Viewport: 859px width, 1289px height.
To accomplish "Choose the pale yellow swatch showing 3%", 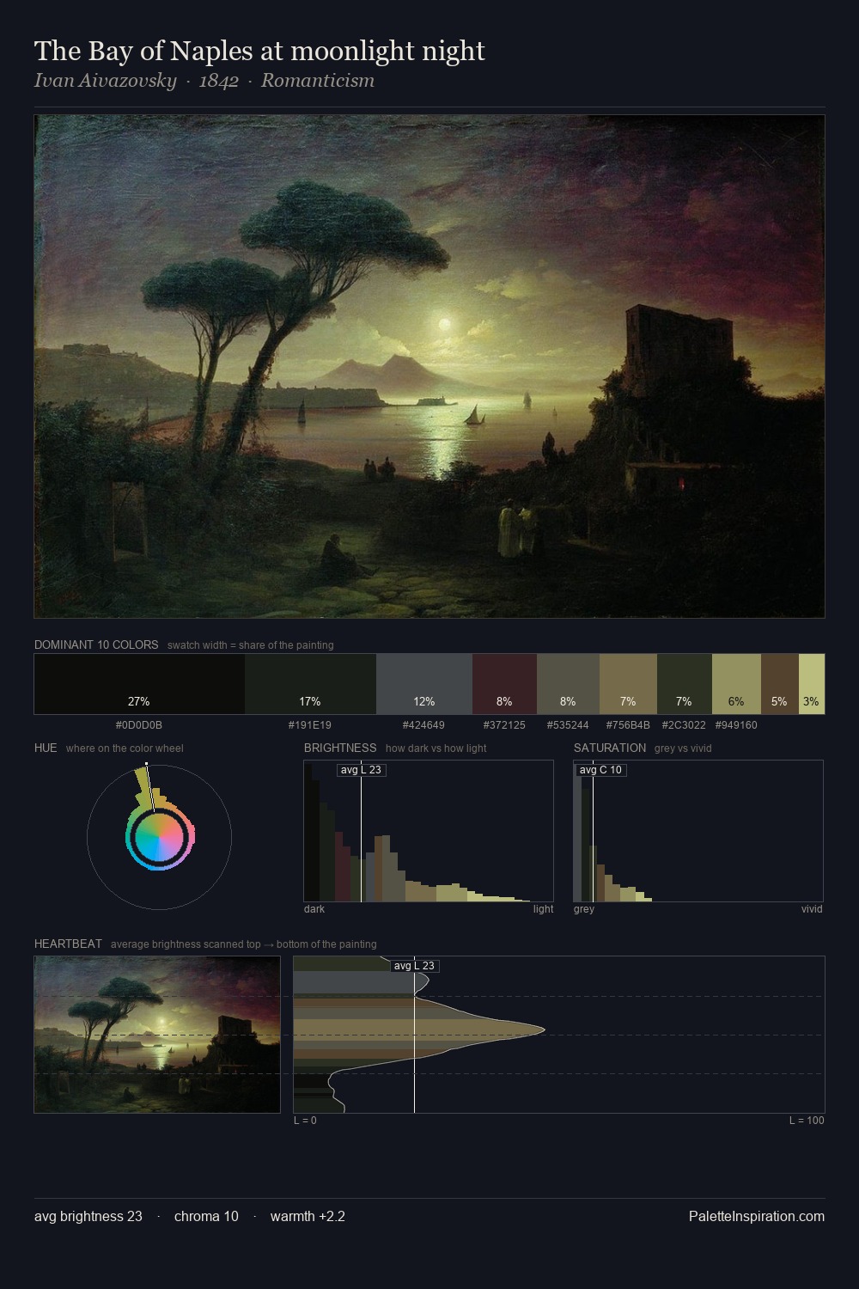I will [x=811, y=684].
